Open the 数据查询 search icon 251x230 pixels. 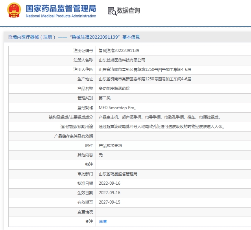coord(113,11)
